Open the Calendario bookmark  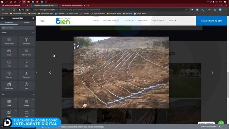point(60,14)
